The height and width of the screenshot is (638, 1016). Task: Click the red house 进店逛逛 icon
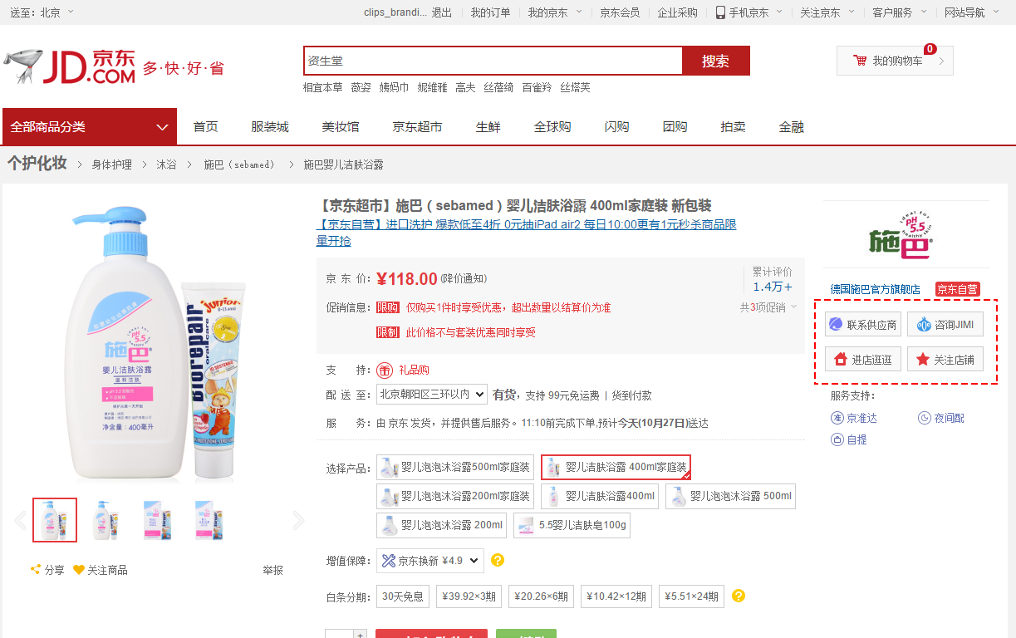point(841,360)
